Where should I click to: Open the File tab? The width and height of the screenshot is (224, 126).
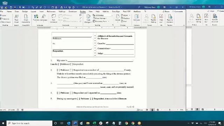1,12
